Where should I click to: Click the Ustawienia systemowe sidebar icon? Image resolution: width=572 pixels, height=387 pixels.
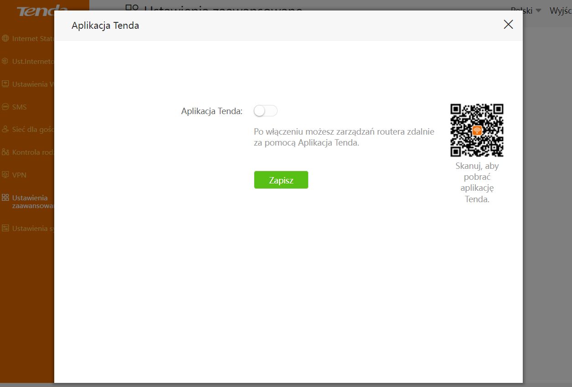[5, 228]
